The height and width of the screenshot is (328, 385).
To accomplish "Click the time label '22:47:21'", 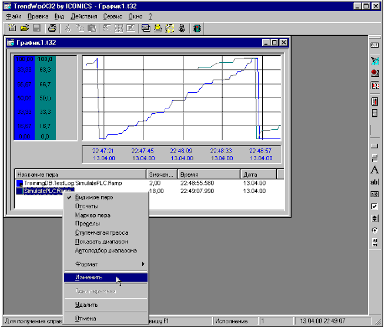I will (103, 151).
